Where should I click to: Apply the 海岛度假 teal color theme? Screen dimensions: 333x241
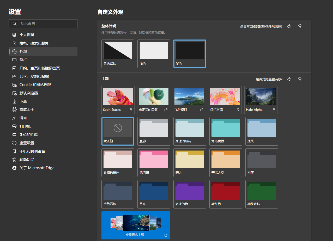pos(226,131)
